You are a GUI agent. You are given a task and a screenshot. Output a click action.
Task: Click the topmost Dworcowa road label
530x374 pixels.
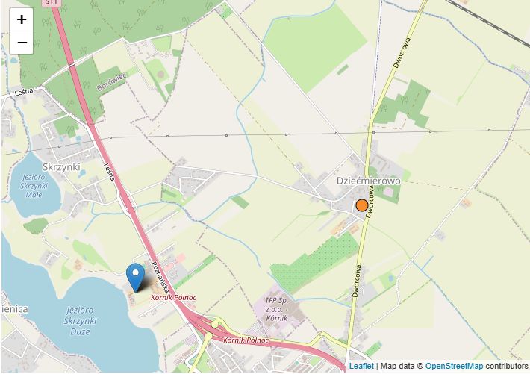402,53
